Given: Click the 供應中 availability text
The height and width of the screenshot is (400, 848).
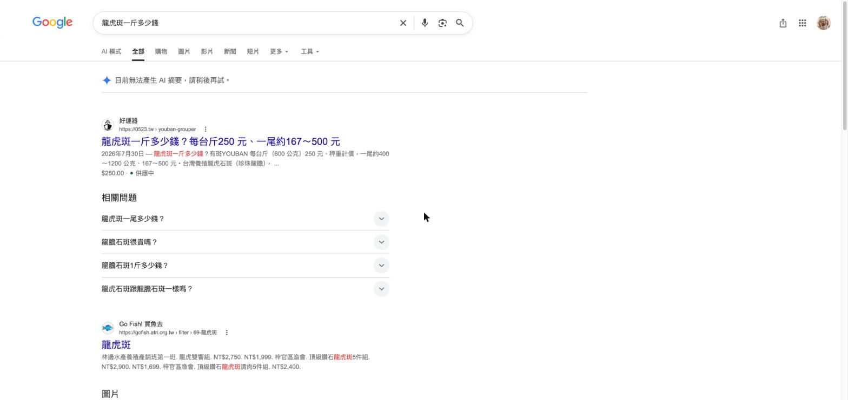Looking at the screenshot, I should [144, 173].
